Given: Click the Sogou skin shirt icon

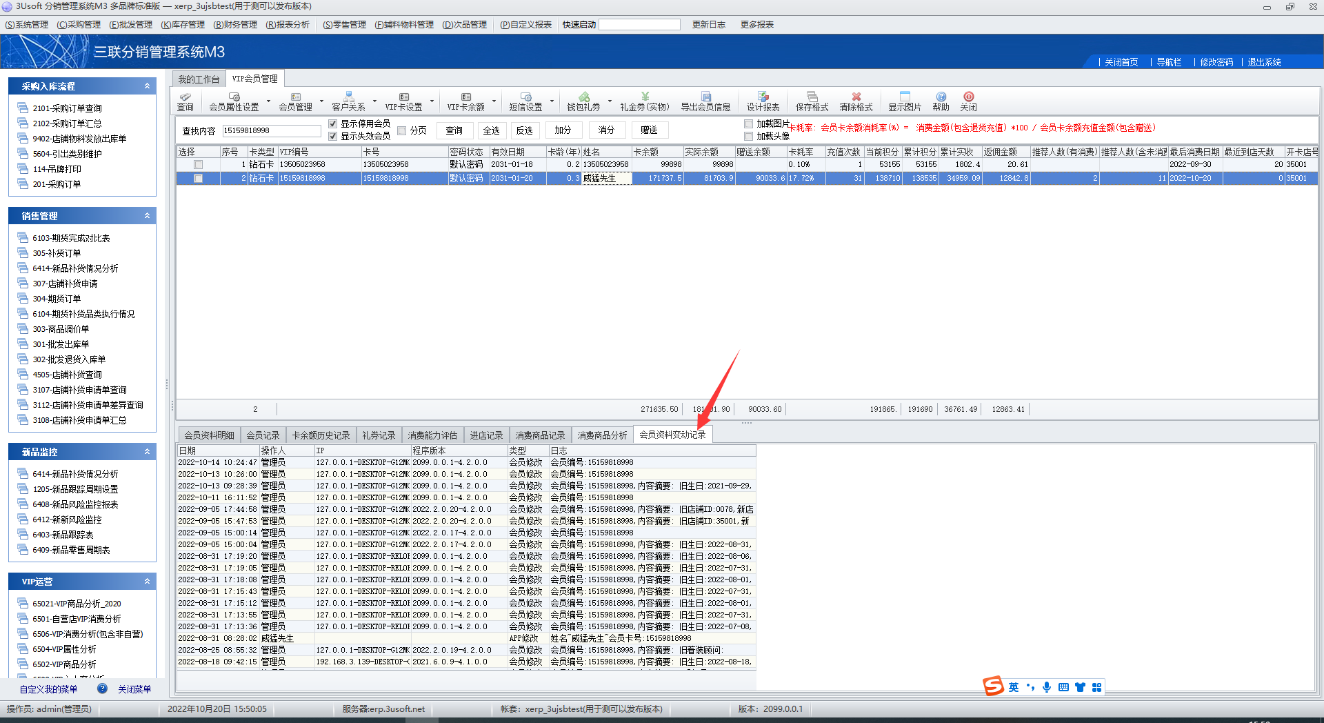Looking at the screenshot, I should [1080, 687].
